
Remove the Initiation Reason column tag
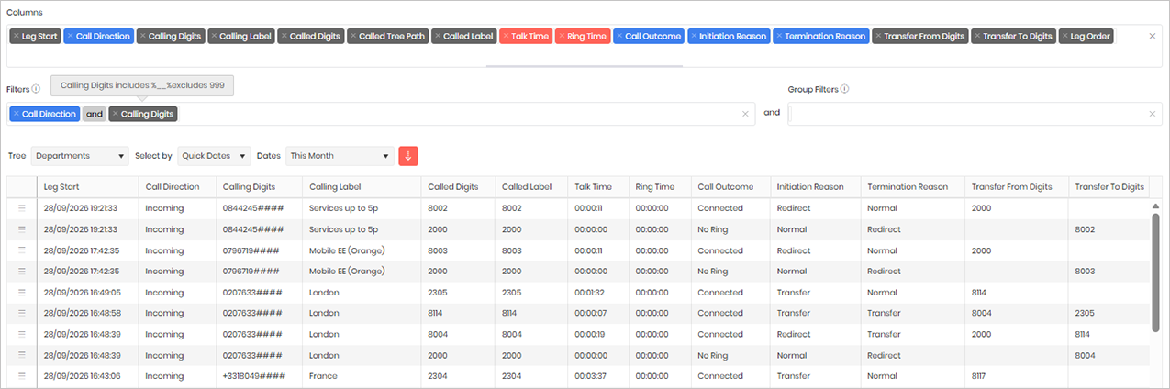(695, 37)
